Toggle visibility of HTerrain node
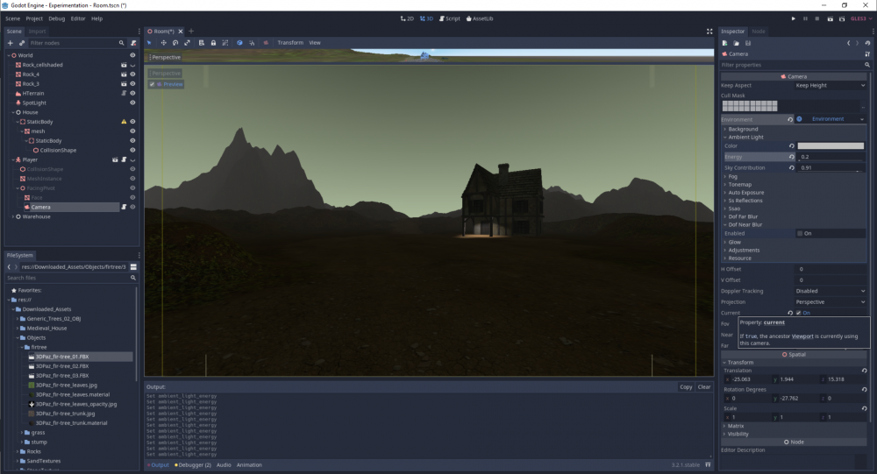Image resolution: width=877 pixels, height=474 pixels. [132, 94]
